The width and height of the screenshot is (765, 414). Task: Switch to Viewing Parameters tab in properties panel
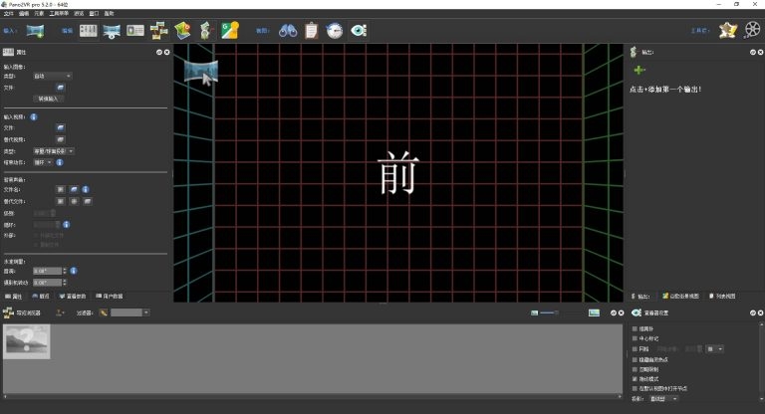click(x=72, y=296)
